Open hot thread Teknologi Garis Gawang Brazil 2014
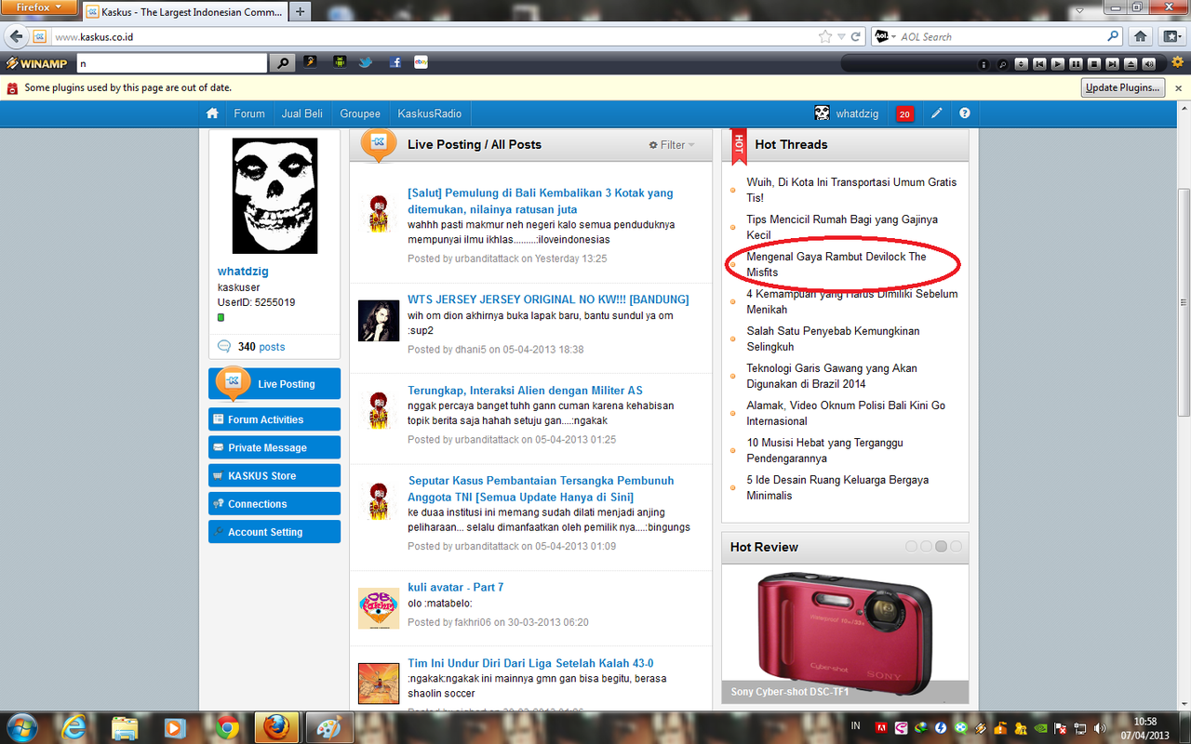 tap(832, 376)
